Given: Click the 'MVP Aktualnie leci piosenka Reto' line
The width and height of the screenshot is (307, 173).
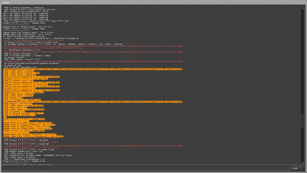Looking at the screenshot, I should (26, 12).
